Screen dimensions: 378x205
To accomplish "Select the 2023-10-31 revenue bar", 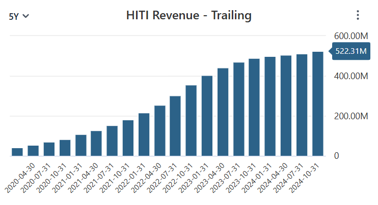I will [254, 107].
